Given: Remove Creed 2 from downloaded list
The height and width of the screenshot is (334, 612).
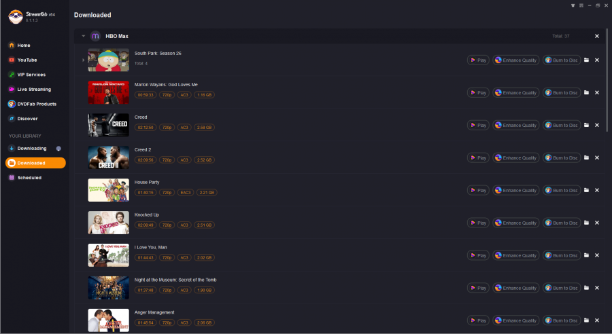Looking at the screenshot, I should point(597,157).
